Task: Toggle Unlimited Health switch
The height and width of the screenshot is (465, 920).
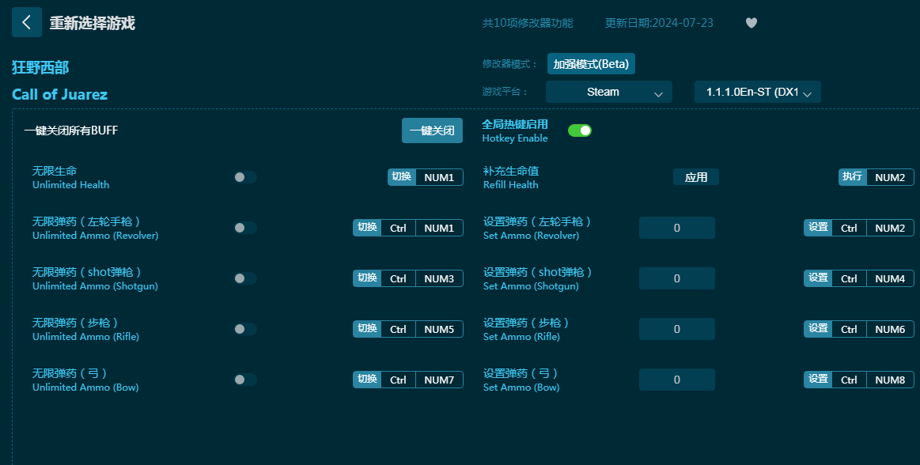Action: click(x=245, y=177)
